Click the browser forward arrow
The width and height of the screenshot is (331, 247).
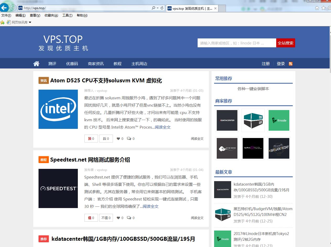click(x=13, y=8)
